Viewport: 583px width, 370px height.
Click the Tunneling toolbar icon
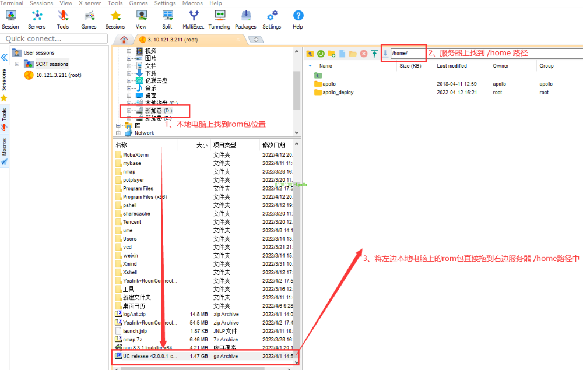[219, 19]
